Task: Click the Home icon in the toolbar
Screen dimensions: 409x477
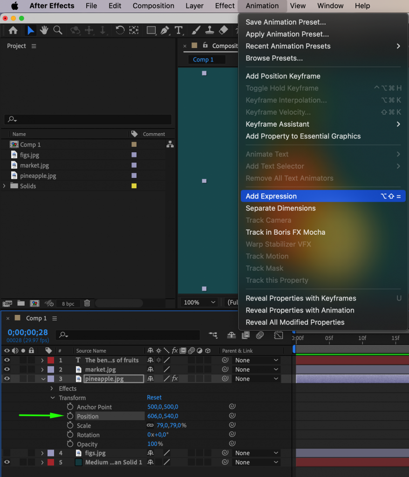Action: tap(13, 30)
